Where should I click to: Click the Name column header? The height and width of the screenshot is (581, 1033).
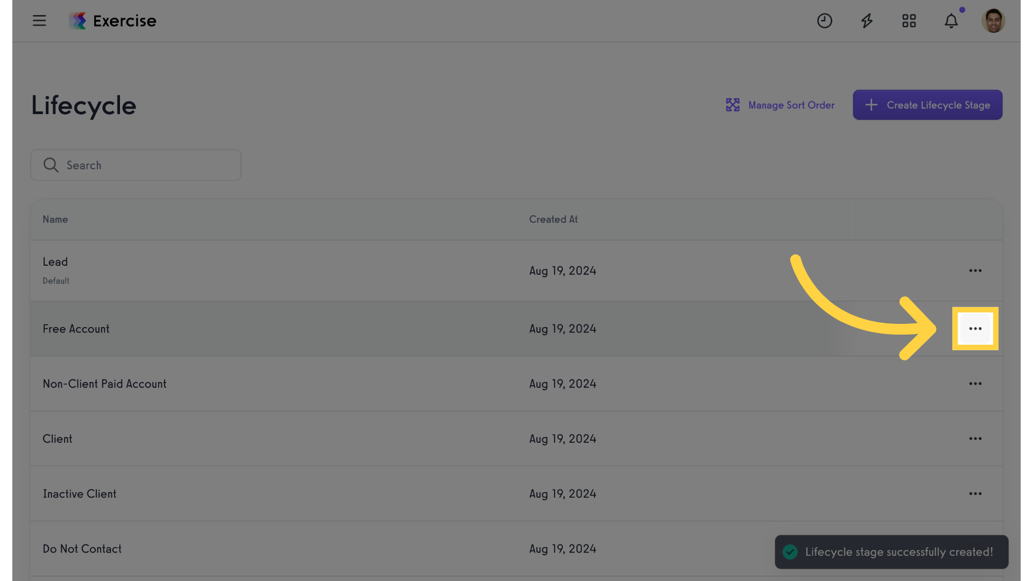[55, 219]
